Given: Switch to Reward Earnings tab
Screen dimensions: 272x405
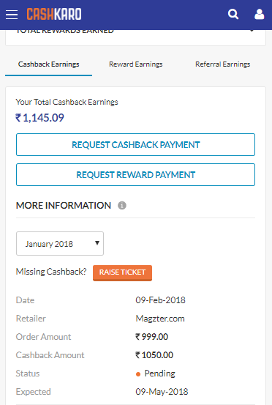Looking at the screenshot, I should (135, 64).
